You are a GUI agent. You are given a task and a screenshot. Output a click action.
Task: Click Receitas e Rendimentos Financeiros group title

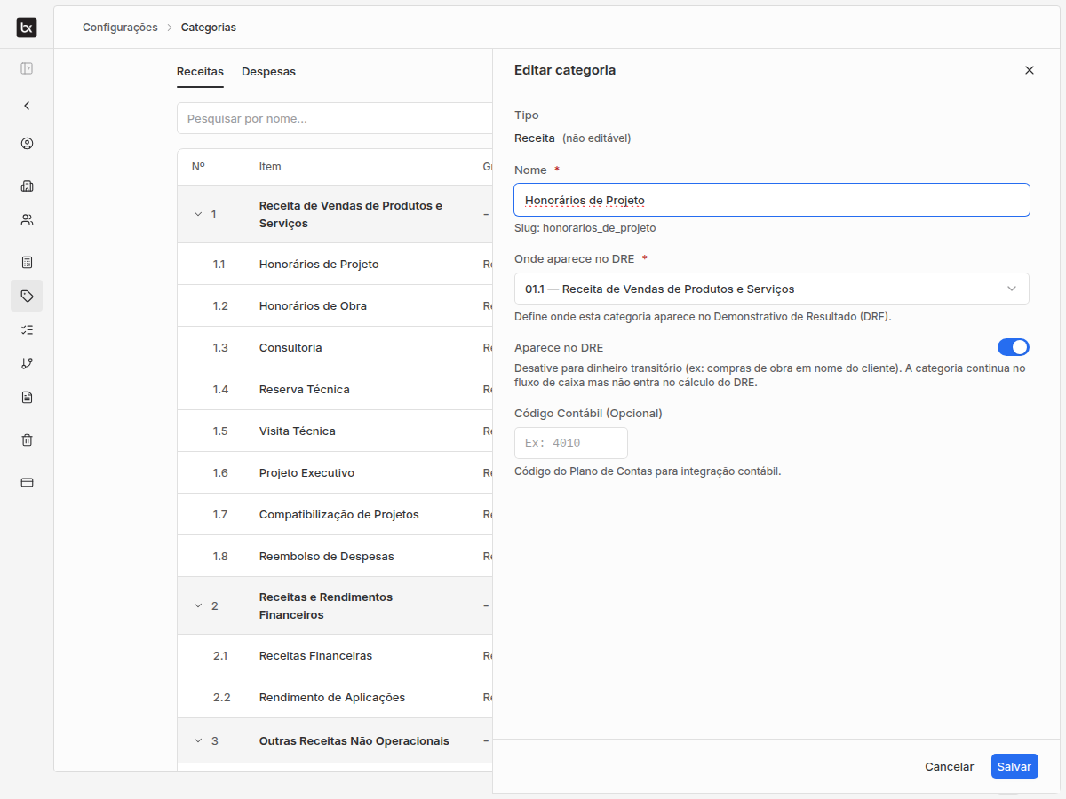(x=326, y=605)
